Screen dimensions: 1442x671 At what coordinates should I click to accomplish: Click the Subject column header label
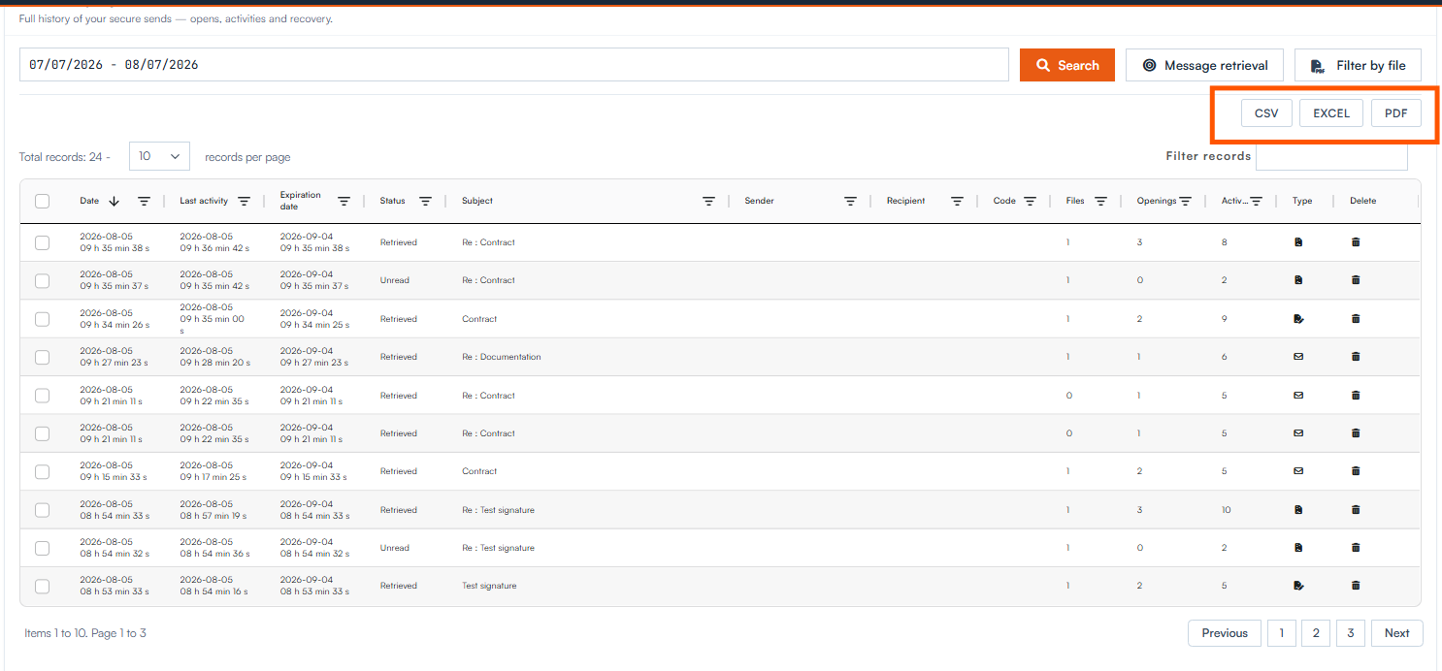[x=477, y=201]
